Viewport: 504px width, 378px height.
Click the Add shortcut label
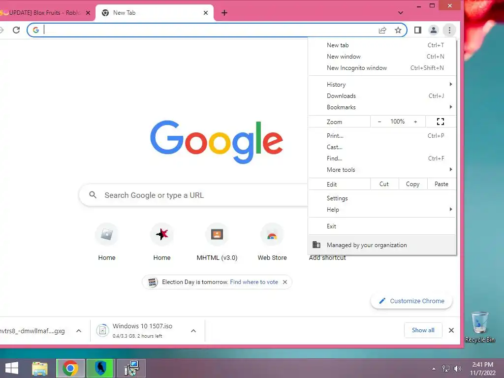[x=327, y=258]
